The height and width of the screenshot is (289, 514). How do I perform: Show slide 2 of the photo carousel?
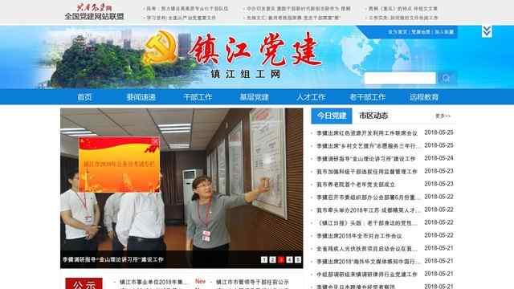pos(272,259)
